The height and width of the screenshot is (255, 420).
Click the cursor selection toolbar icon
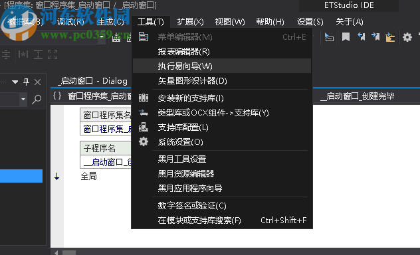point(329,37)
